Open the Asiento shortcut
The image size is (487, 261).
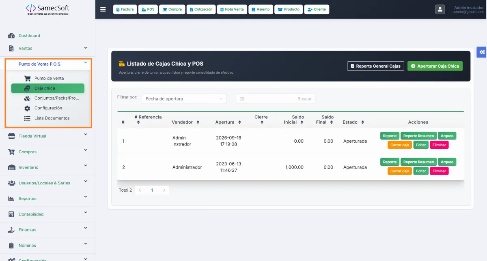click(261, 9)
